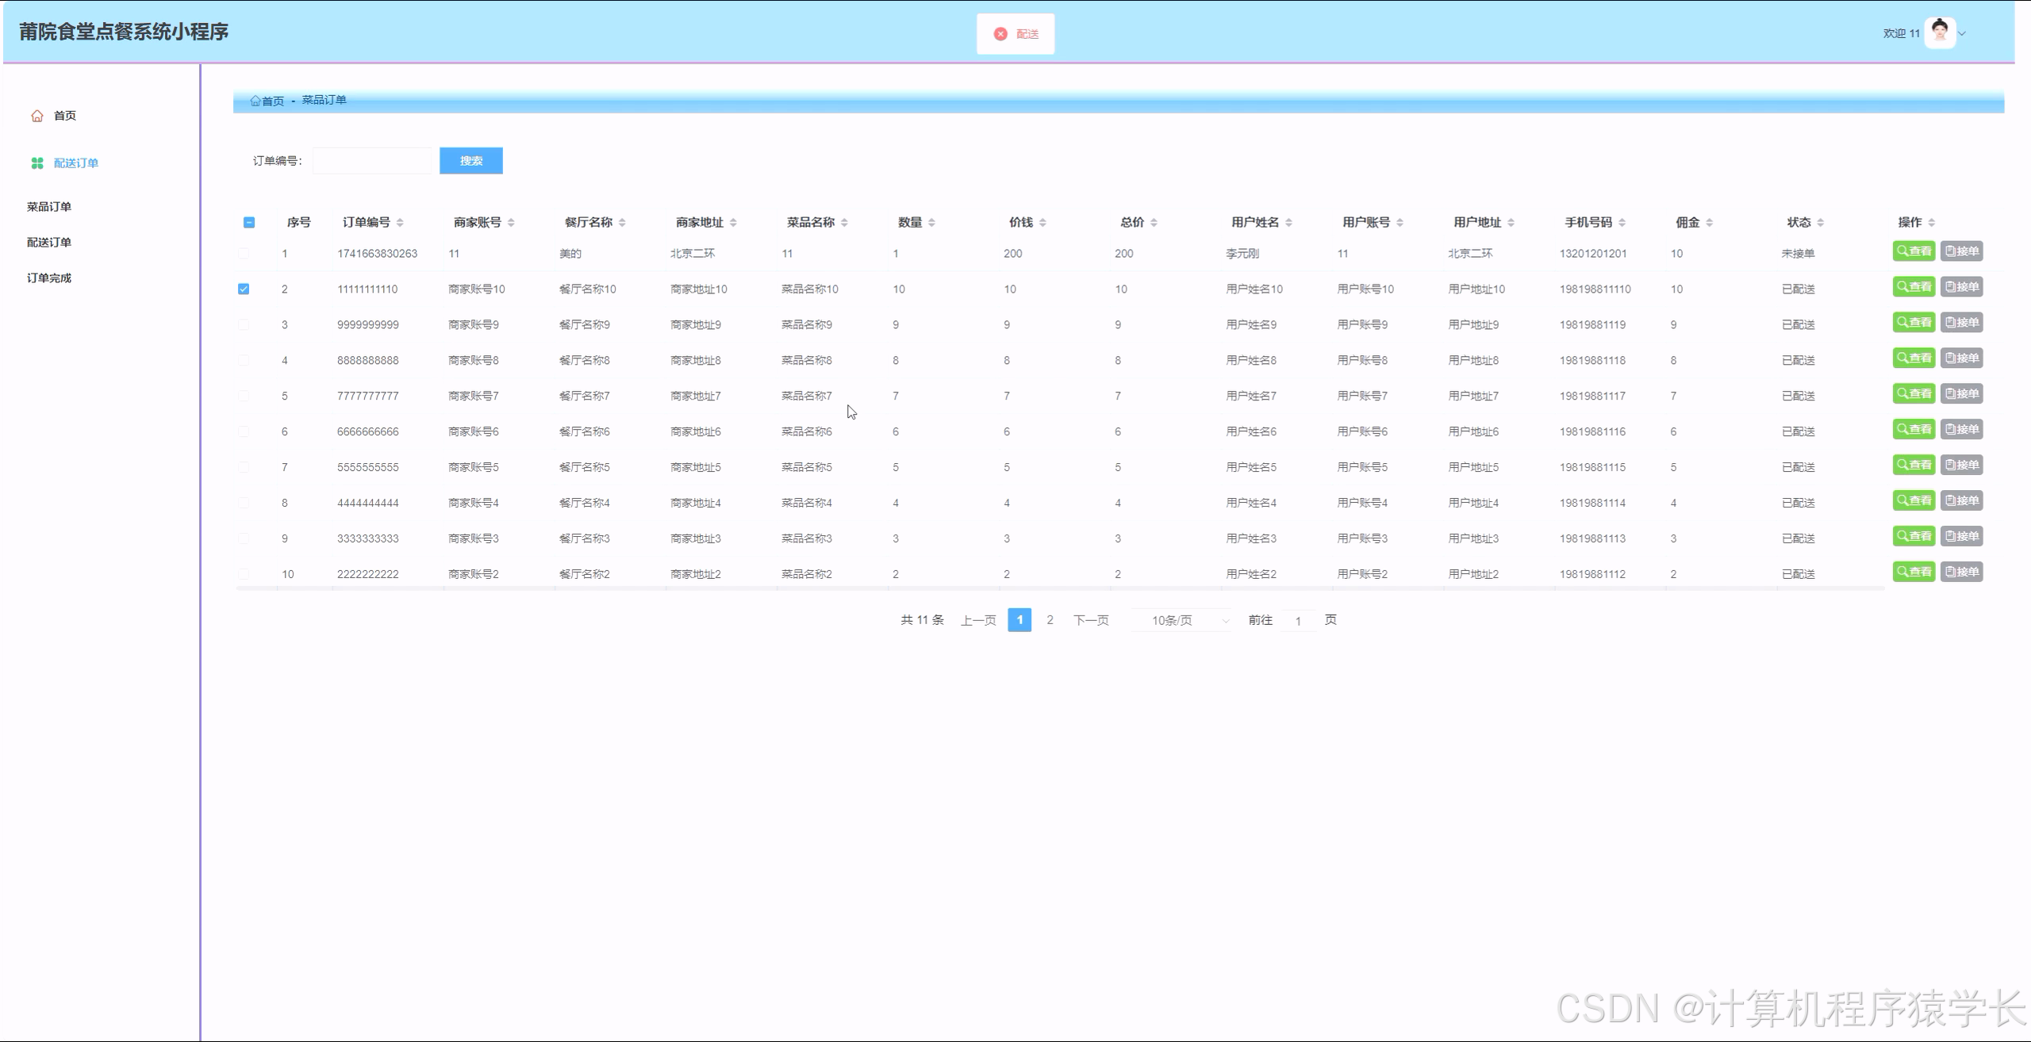This screenshot has height=1042, width=2031.
Task: Click the home icon in the sidebar
Action: point(37,116)
